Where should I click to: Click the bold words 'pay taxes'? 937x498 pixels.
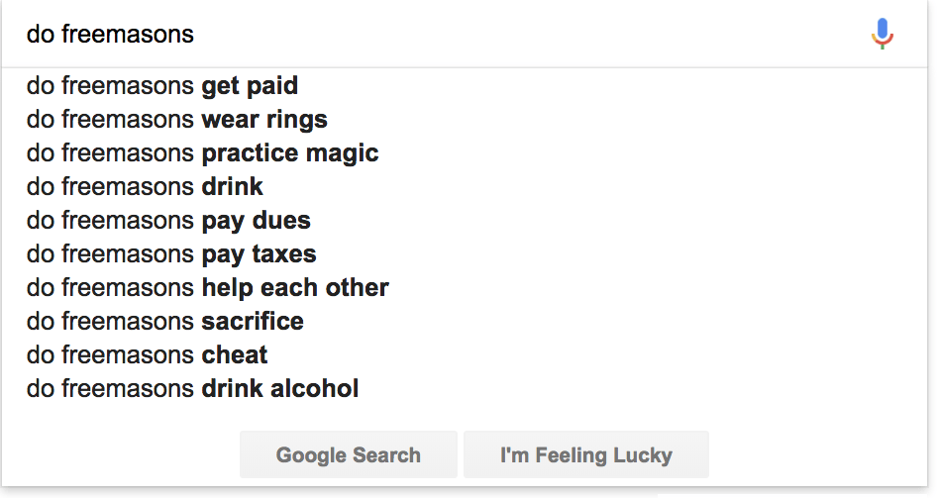[x=259, y=255]
